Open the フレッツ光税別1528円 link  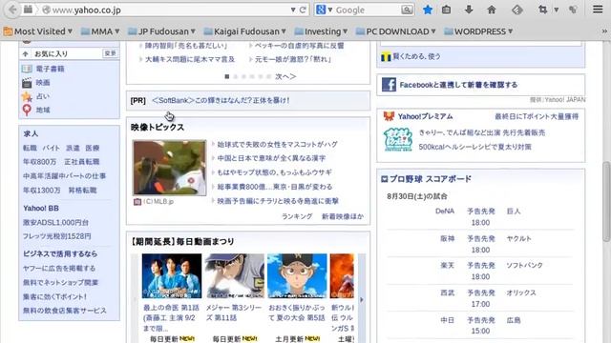pyautogui.click(x=57, y=236)
